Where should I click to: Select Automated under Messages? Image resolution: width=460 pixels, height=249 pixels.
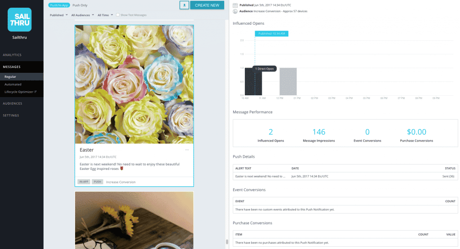click(13, 84)
